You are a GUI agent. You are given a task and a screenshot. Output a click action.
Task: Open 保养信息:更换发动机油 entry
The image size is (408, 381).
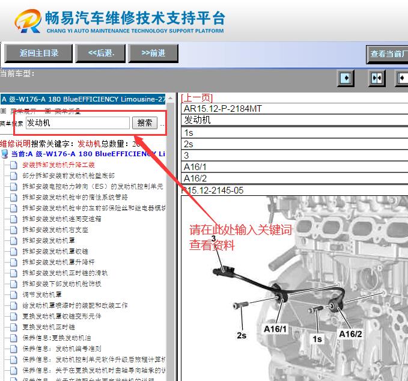point(56,338)
